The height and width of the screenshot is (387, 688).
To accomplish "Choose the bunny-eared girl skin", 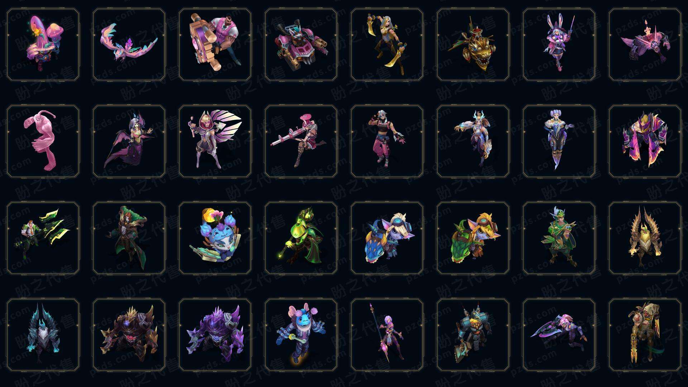I will click(559, 45).
